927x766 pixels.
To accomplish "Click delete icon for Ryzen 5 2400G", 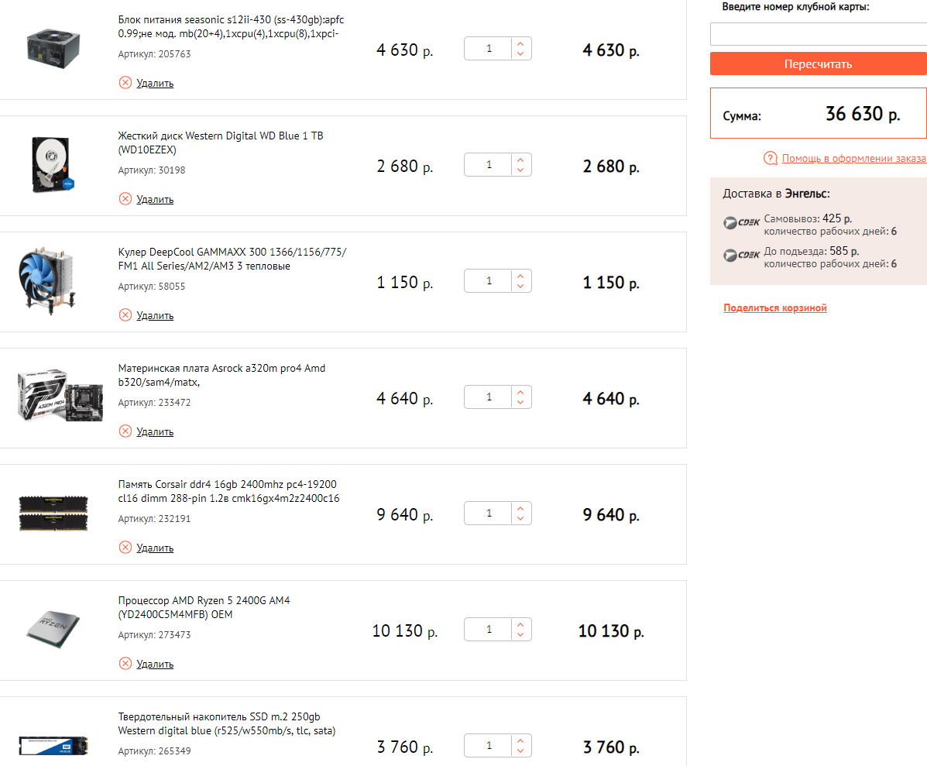I will [125, 664].
